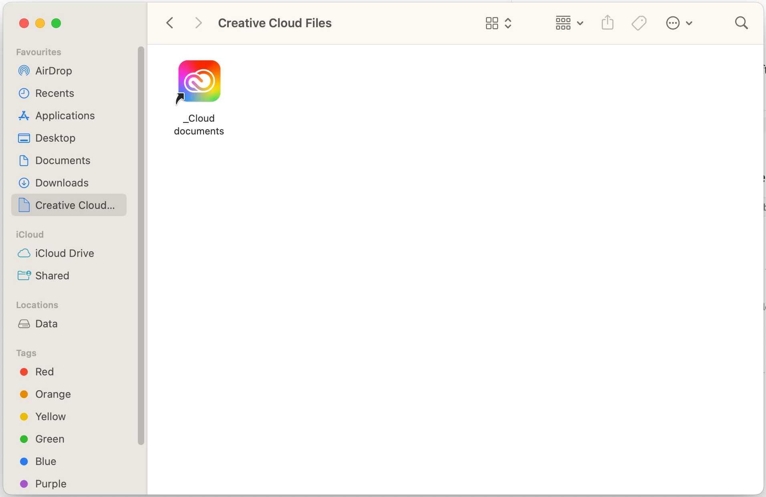Open the Data volume under Locations
Screen dimensions: 766x497
click(69, 324)
